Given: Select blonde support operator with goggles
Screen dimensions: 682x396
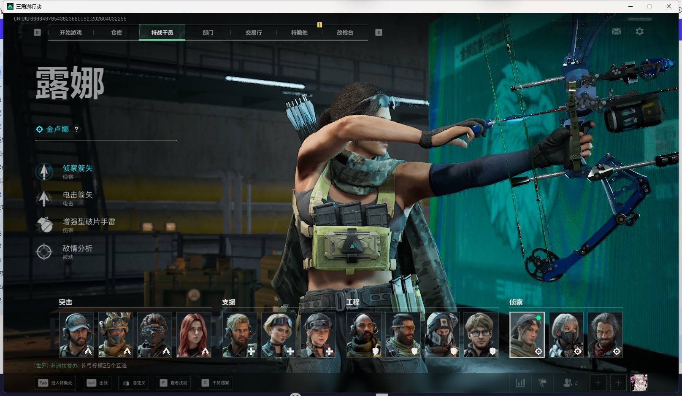Looking at the screenshot, I should [x=279, y=334].
